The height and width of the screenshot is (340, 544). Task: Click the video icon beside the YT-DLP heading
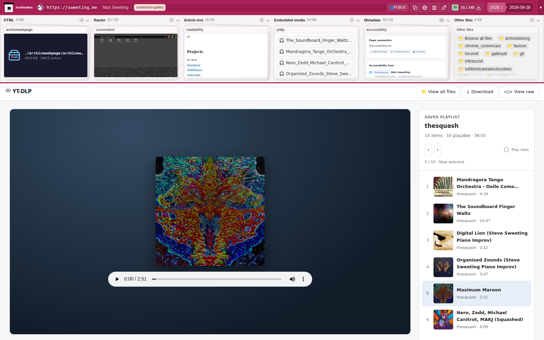(8, 91)
